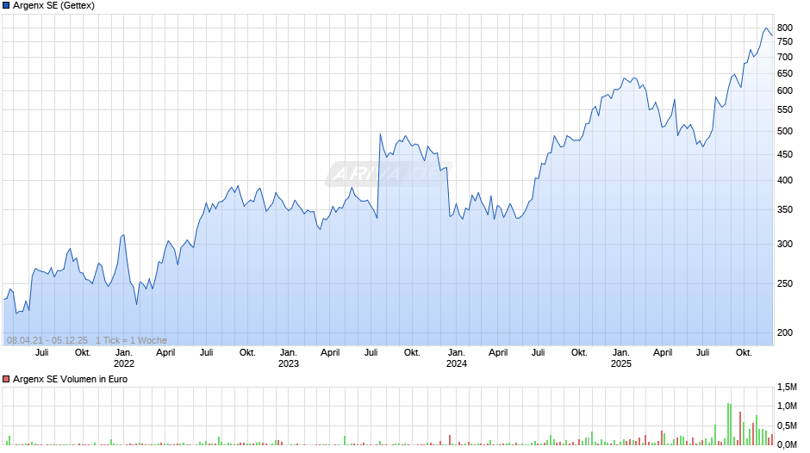Click the 300 price axis label
The image size is (810, 453).
click(x=785, y=244)
